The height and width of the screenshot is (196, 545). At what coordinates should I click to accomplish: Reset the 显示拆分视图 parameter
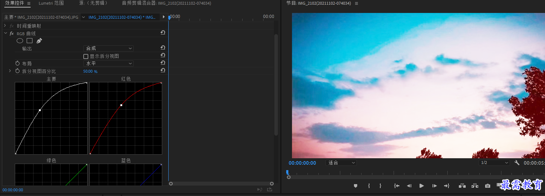tap(163, 55)
